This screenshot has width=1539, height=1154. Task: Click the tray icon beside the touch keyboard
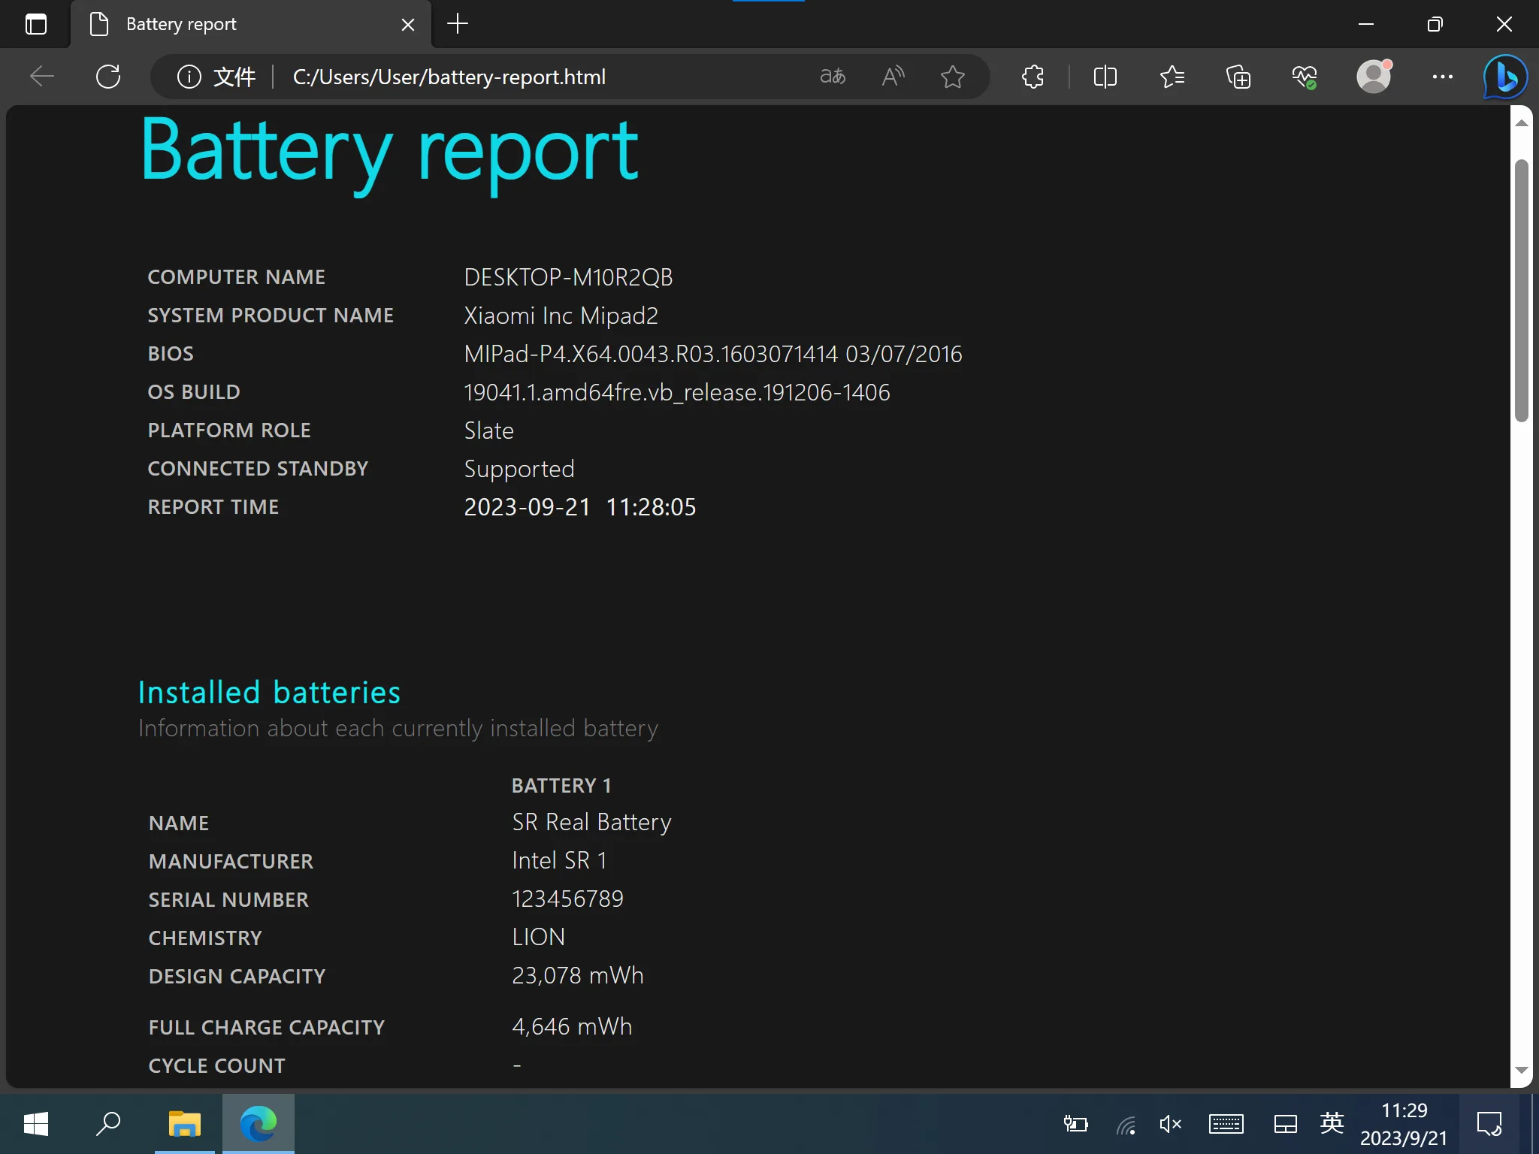tap(1285, 1124)
